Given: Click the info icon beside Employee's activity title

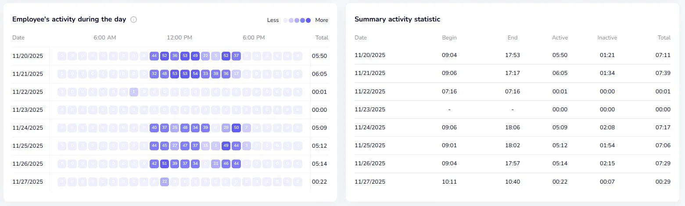Looking at the screenshot, I should point(134,20).
